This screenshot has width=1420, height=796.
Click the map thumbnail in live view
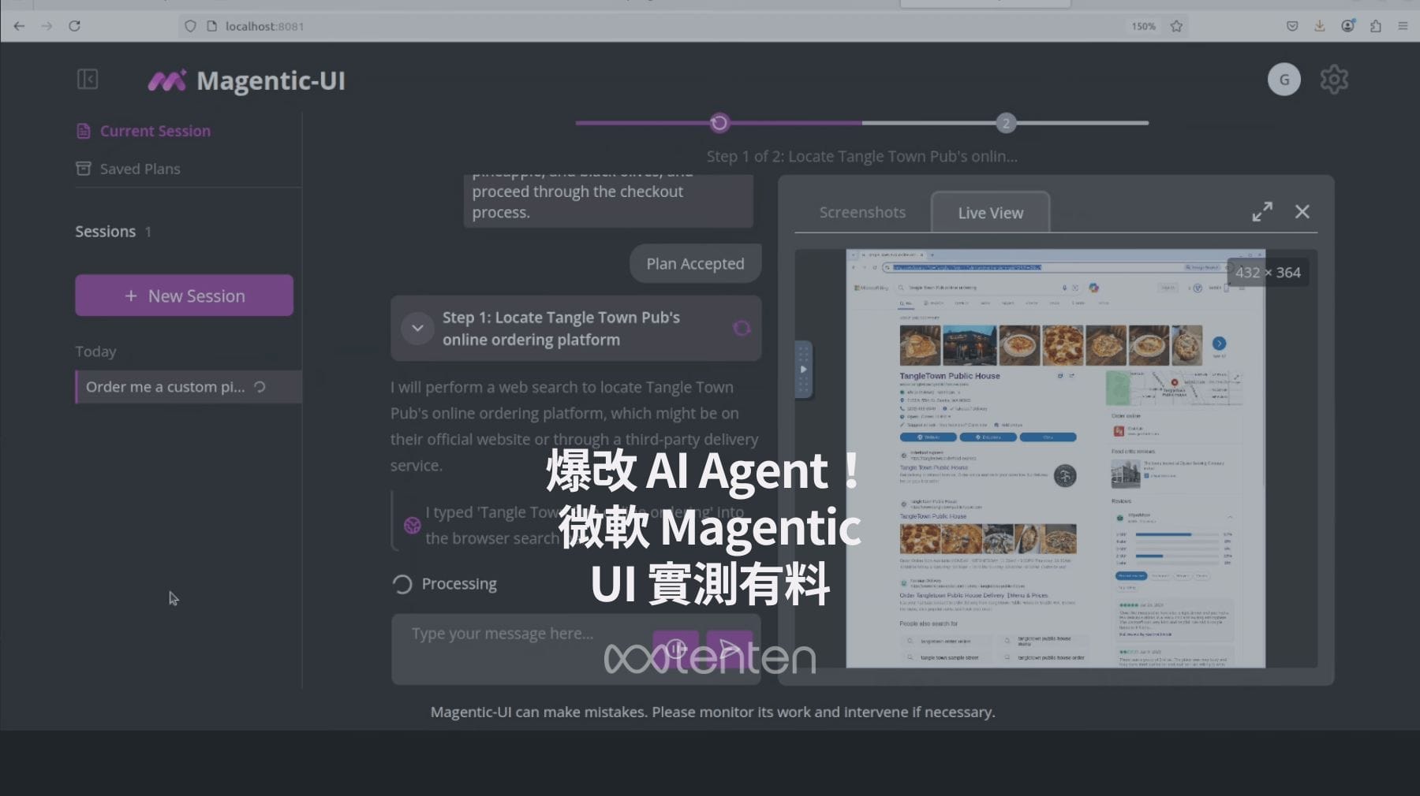[1174, 387]
